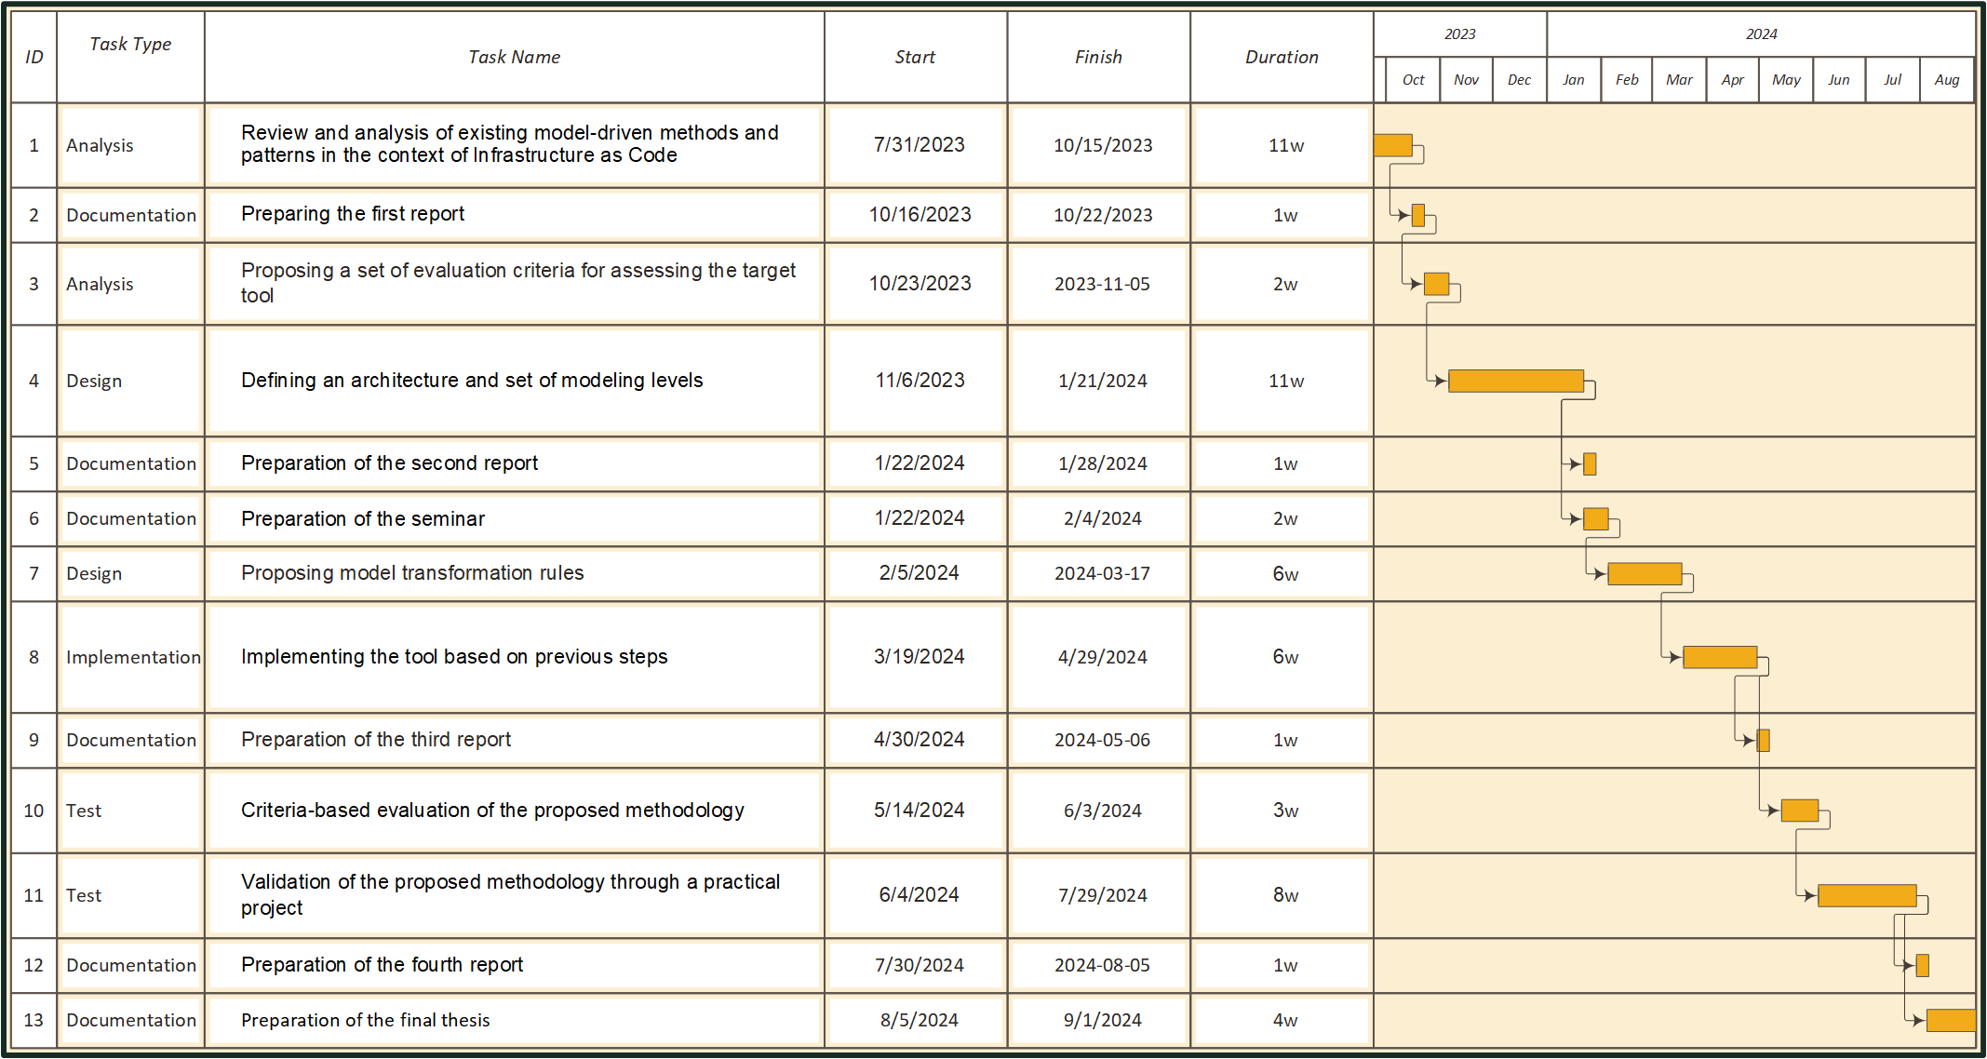The image size is (1987, 1059).
Task: Select the task 11 validation Gantt bar
Action: [x=1866, y=896]
